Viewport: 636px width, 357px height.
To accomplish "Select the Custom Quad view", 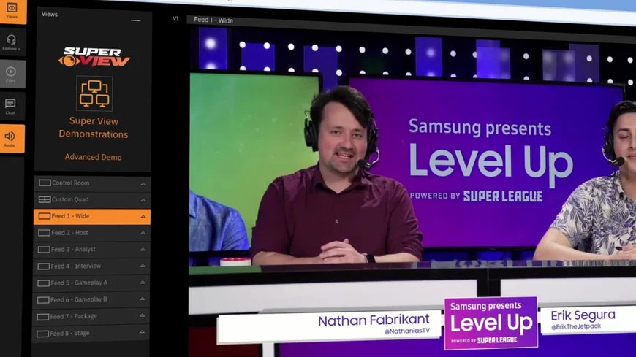I will pyautogui.click(x=92, y=200).
